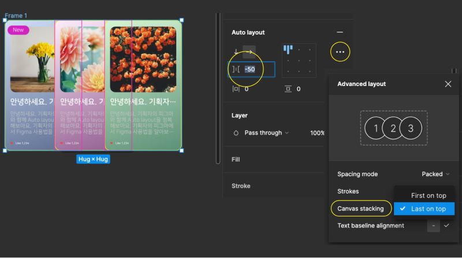Click heart Like 1,234 on third card
Viewport: 462px width, 258px height.
(x=119, y=143)
